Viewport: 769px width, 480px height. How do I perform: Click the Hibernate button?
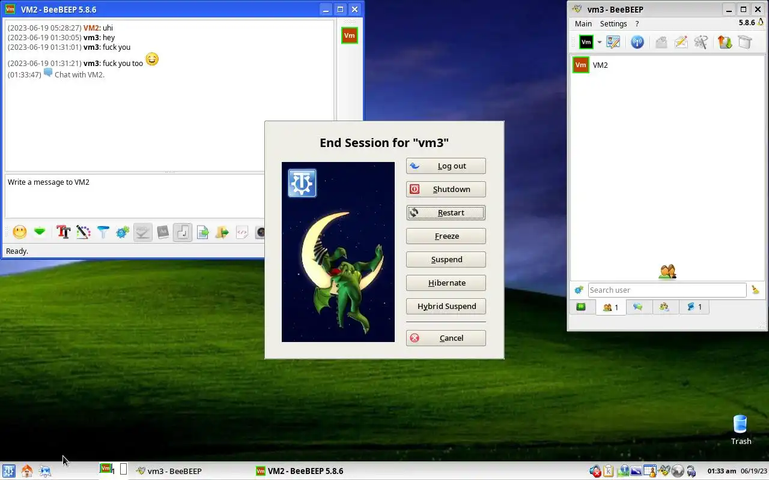(446, 283)
